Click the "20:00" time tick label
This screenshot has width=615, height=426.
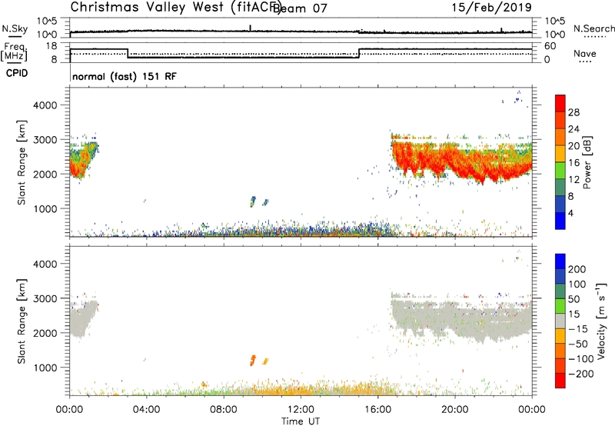[454, 410]
